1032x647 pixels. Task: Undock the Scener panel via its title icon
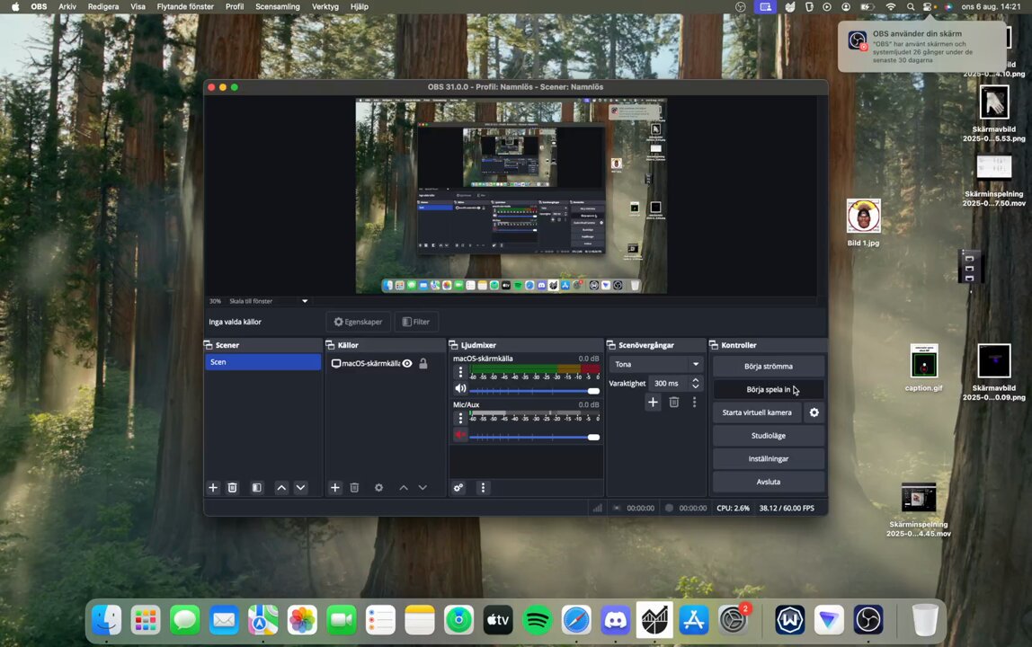[x=208, y=345]
